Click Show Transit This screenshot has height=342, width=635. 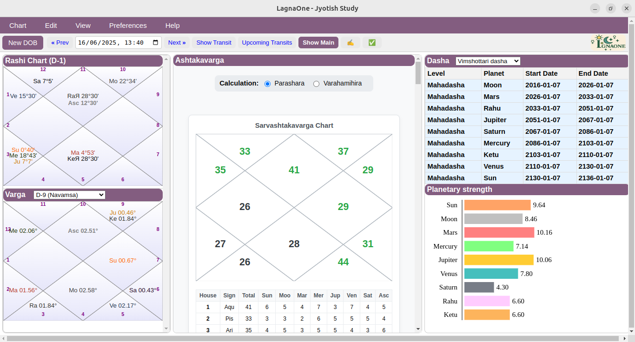click(214, 42)
